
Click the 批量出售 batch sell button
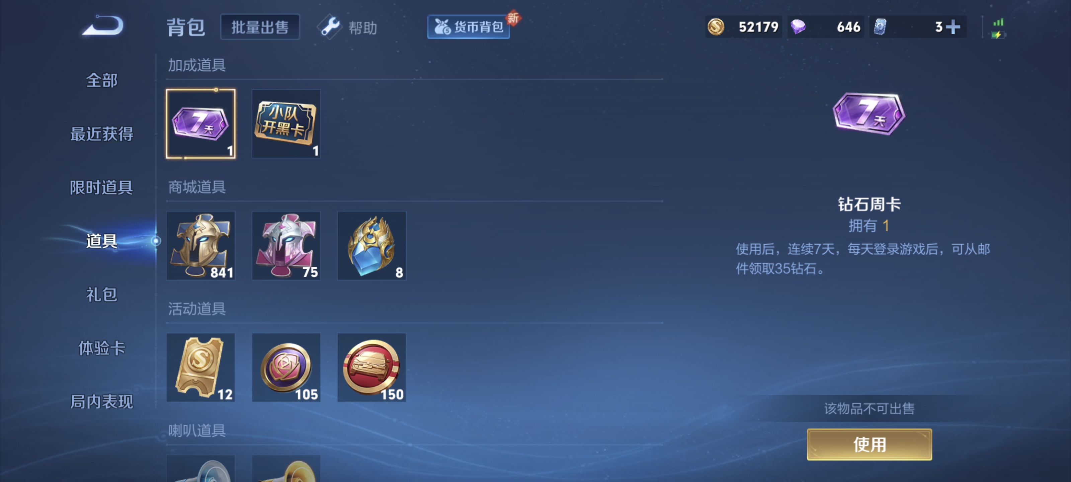coord(260,27)
